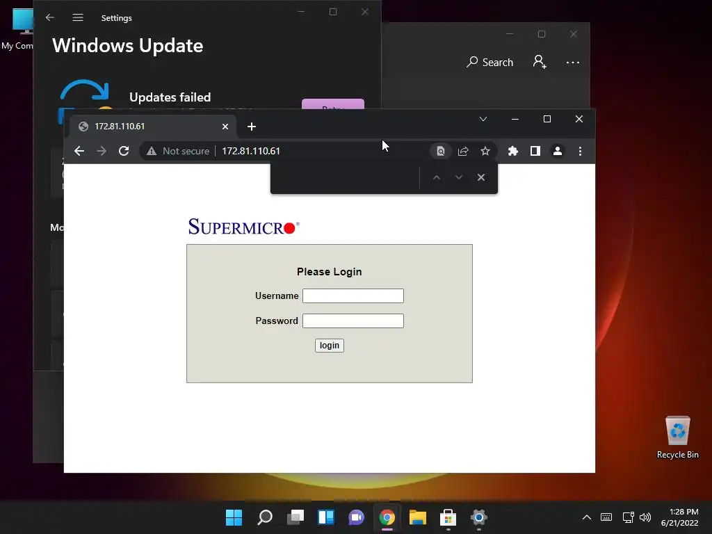Click Chrome's forward navigation arrow
Screen dimensions: 712x534
coord(102,151)
